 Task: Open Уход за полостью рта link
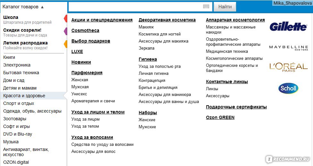tap(160, 67)
